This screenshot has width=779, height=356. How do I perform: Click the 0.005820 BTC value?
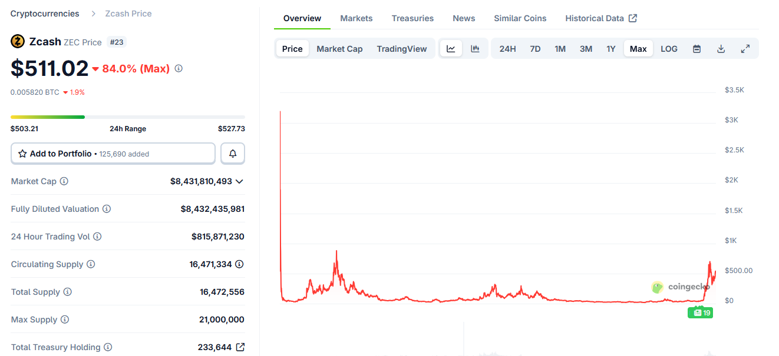pos(35,92)
